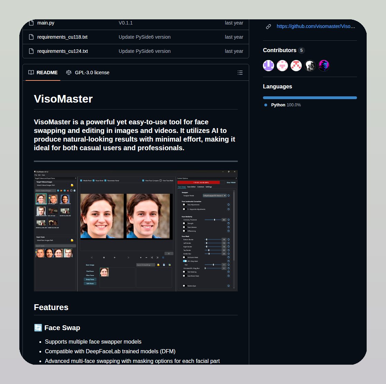Click the Face Swap subsection heading

(x=62, y=328)
